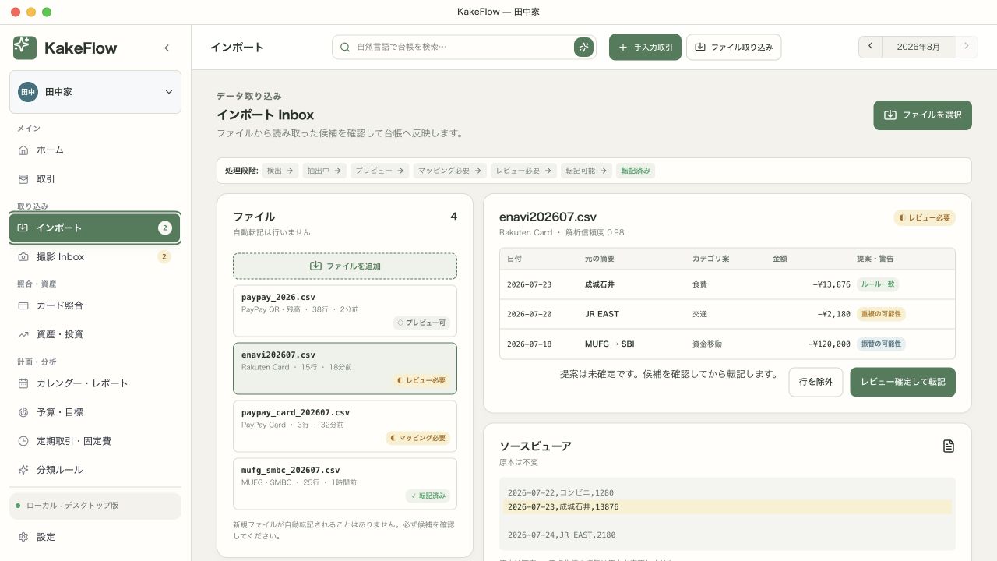Open 設定 at the sidebar bottom
The width and height of the screenshot is (997, 561).
pos(95,537)
